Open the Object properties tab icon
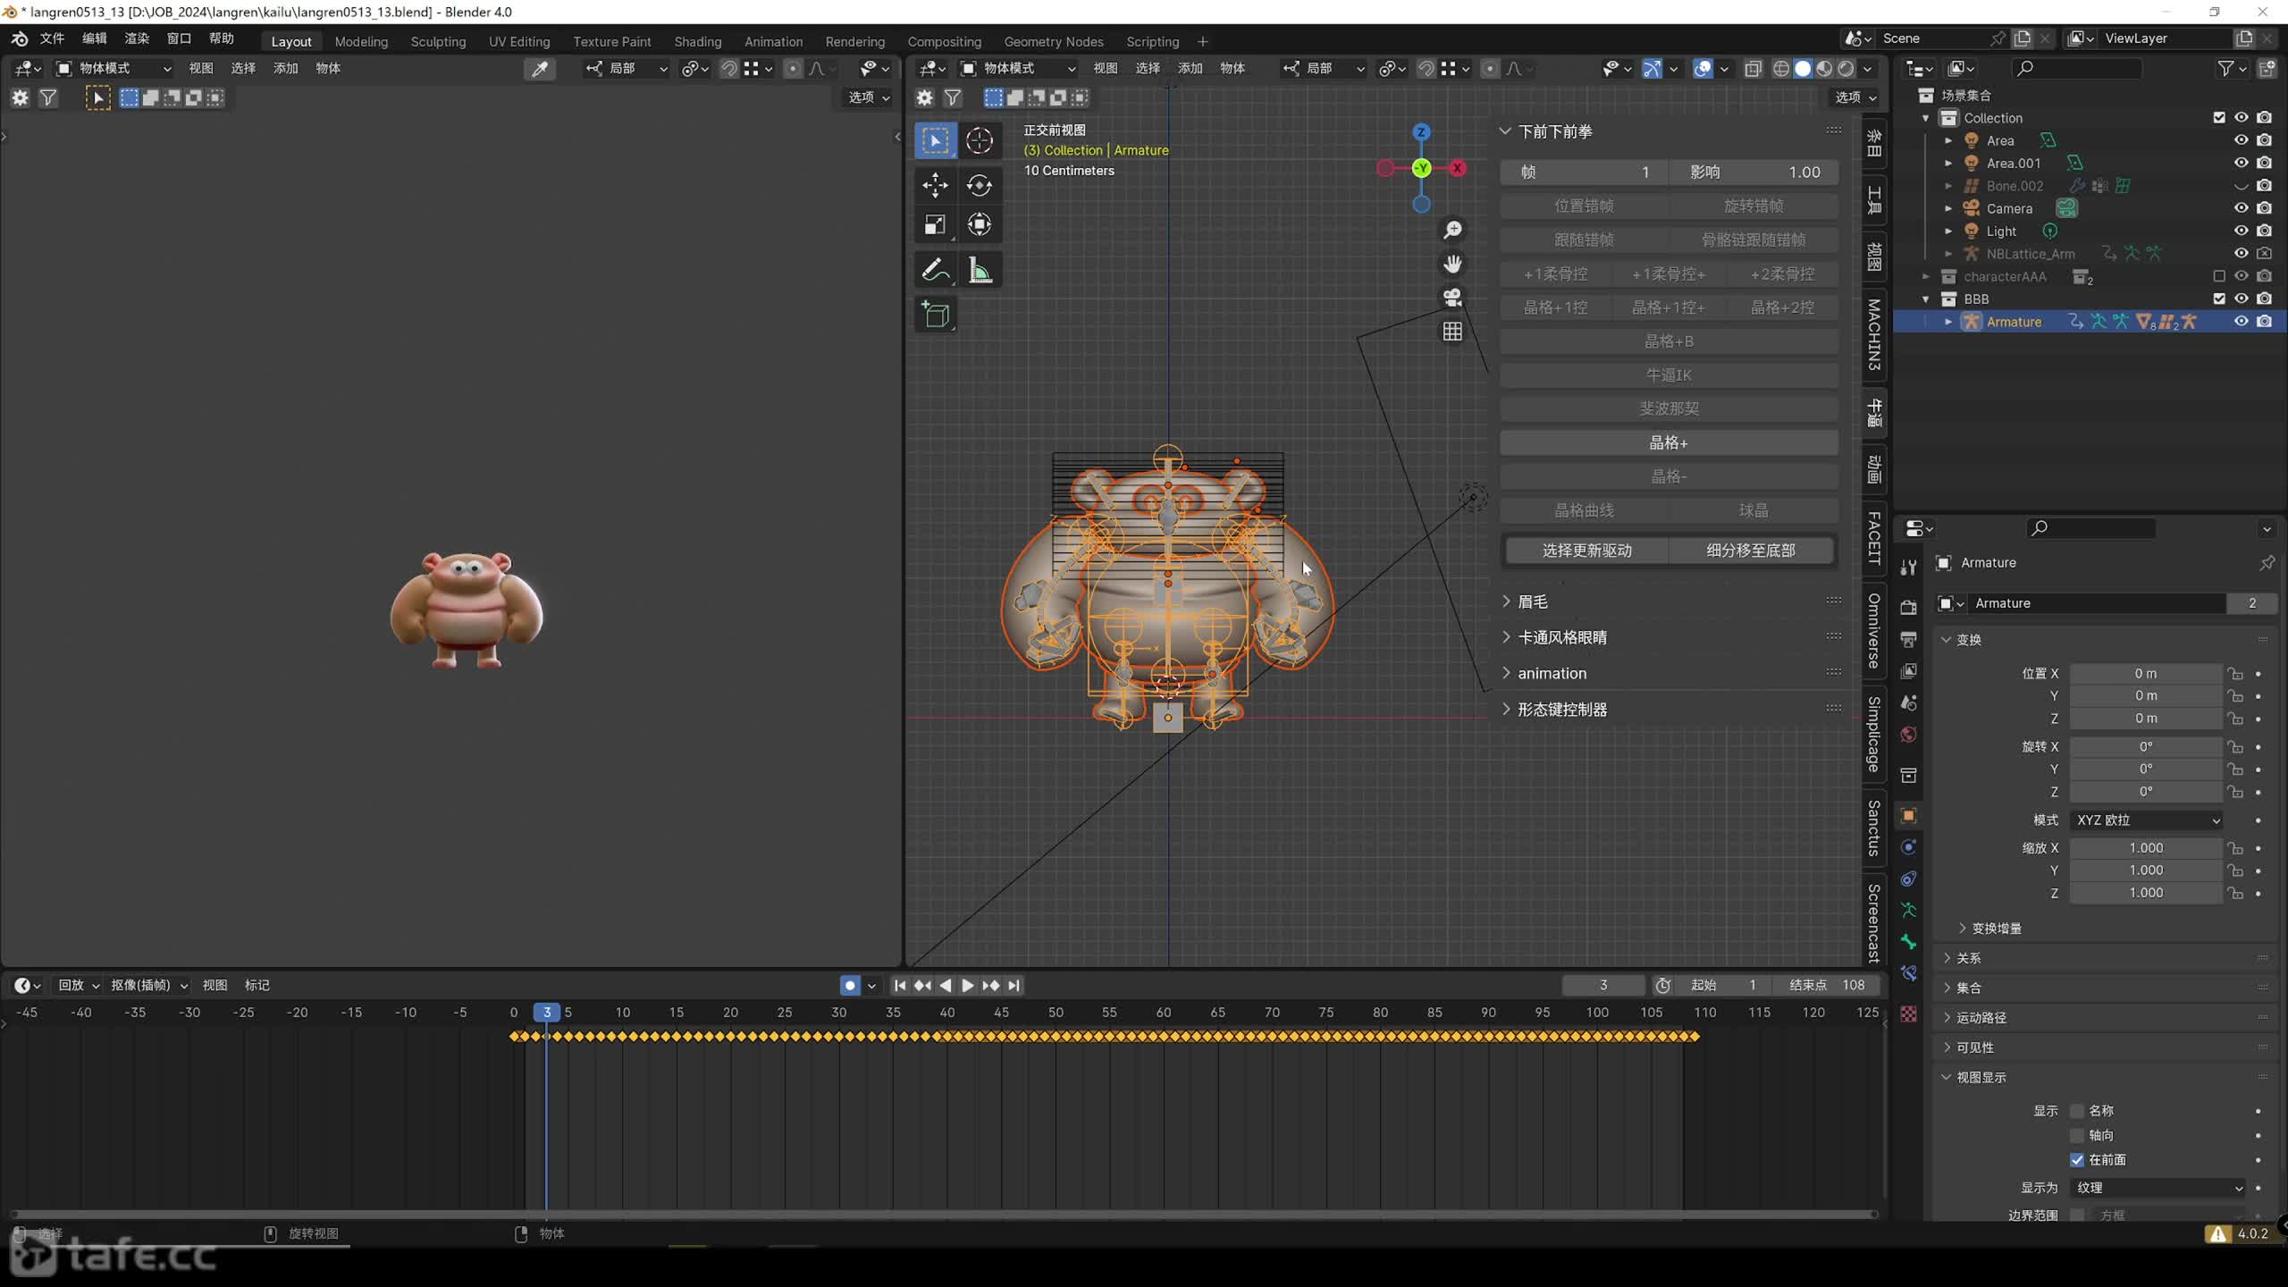Viewport: 2288px width, 1287px height. 1908,815
